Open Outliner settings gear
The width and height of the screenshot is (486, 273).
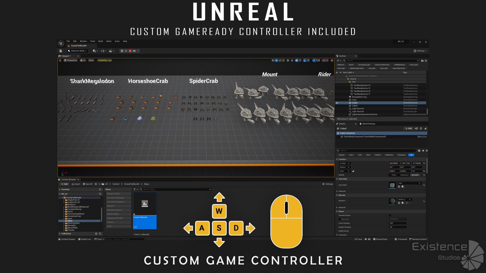426,61
